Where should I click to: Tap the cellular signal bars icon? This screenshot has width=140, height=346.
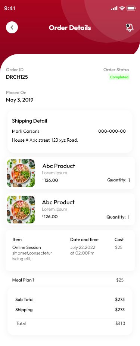tap(114, 8)
